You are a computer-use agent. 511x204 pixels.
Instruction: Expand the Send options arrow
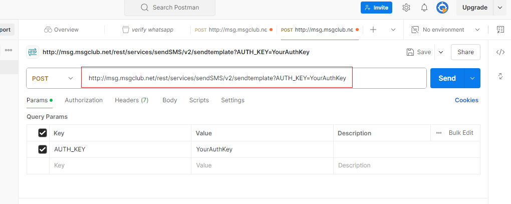(472, 78)
